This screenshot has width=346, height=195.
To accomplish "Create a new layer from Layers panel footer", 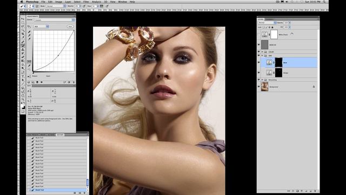I will 311,191.
